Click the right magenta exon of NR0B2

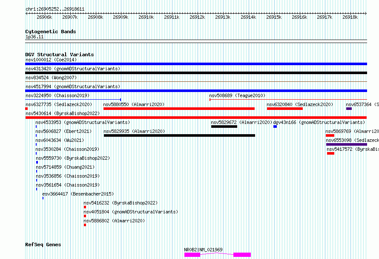tap(242, 255)
